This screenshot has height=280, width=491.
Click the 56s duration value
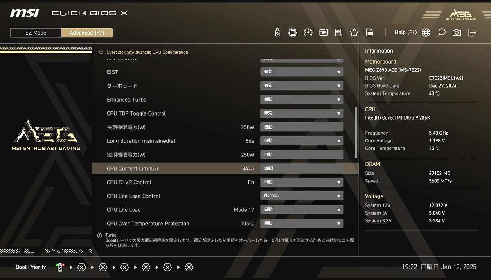[x=250, y=141]
